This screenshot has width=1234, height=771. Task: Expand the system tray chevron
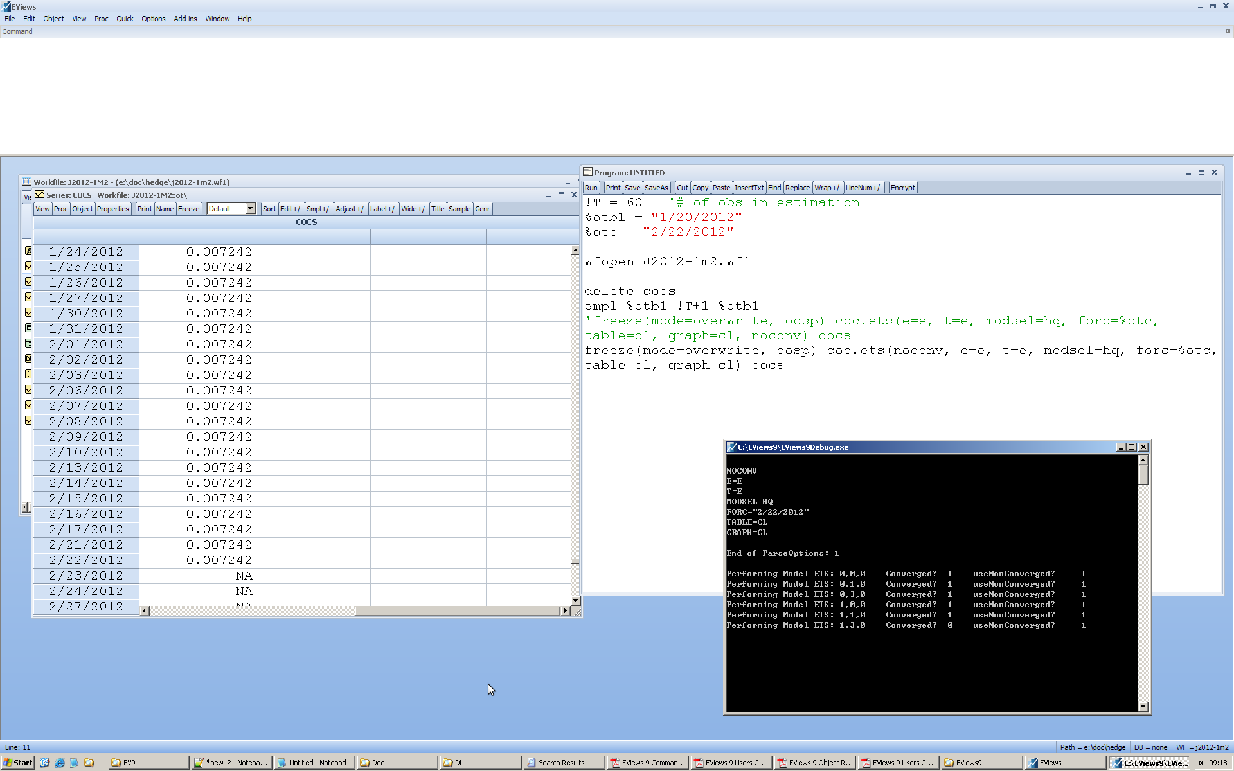1201,763
